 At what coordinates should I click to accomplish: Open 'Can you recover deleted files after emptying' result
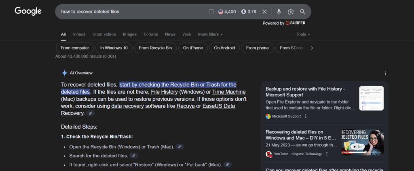(x=324, y=169)
